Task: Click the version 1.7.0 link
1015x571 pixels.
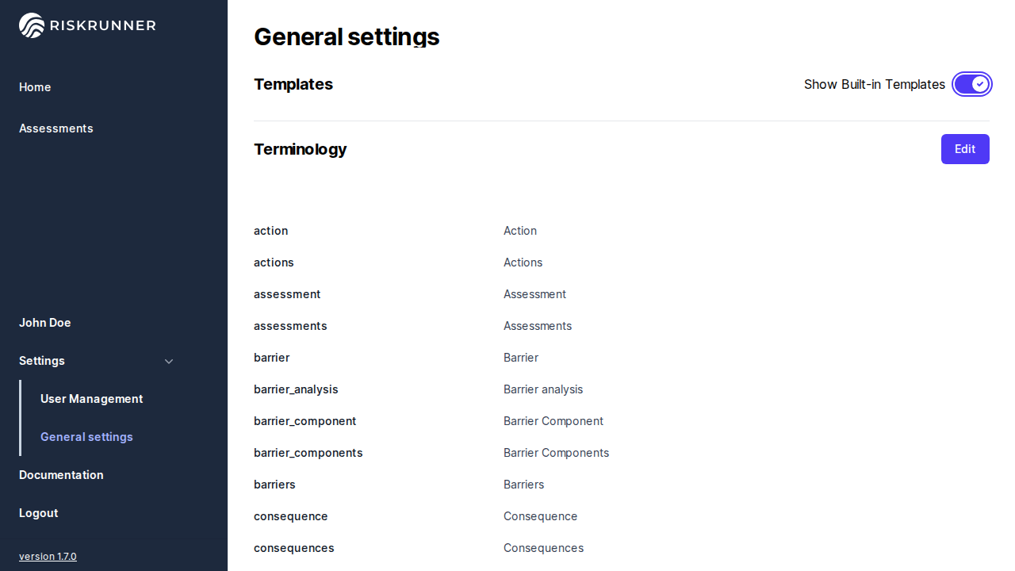Action: [x=48, y=557]
